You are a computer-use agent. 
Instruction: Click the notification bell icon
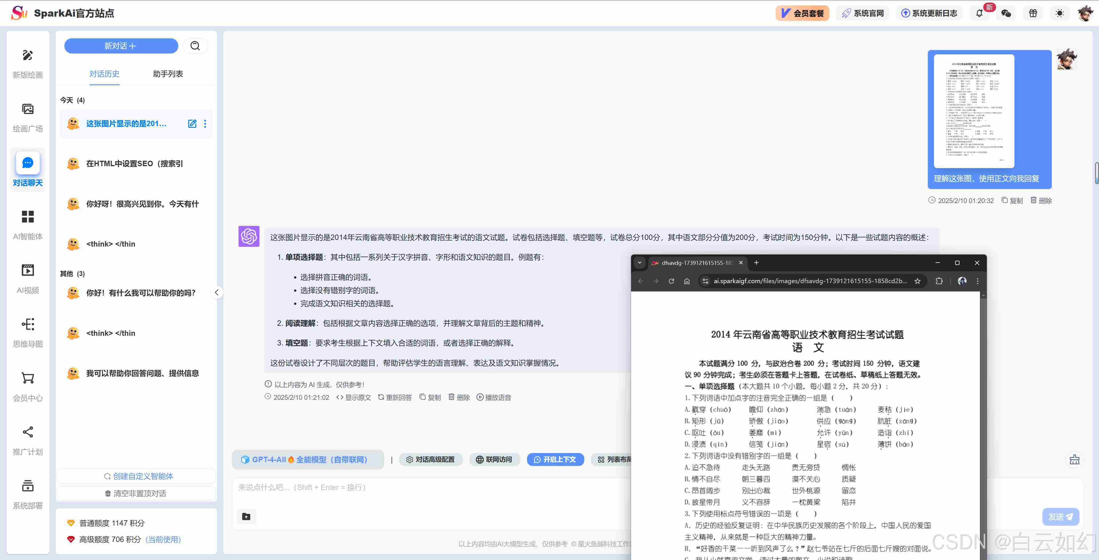point(979,13)
